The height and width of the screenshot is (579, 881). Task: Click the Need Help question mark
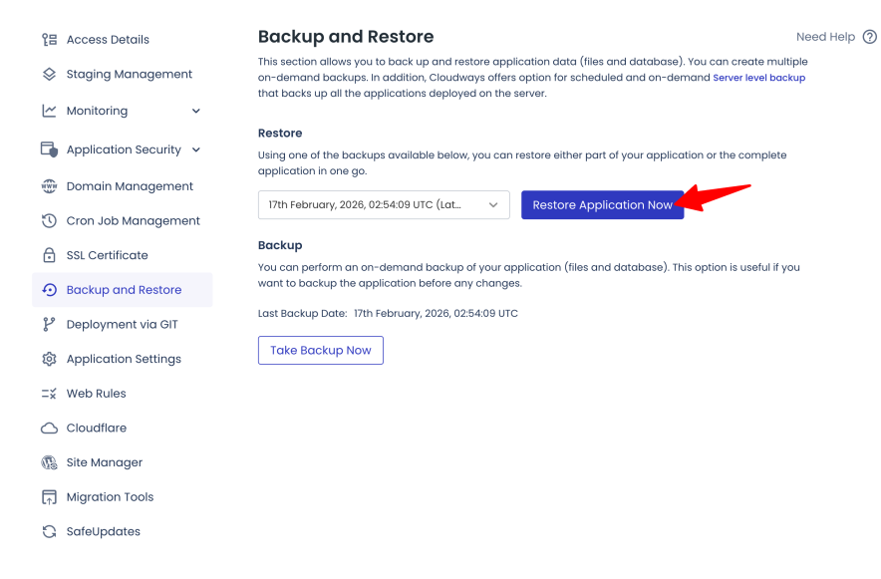(x=869, y=36)
